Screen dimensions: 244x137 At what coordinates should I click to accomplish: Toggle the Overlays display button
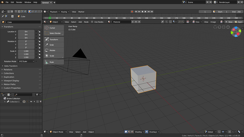click(147, 132)
